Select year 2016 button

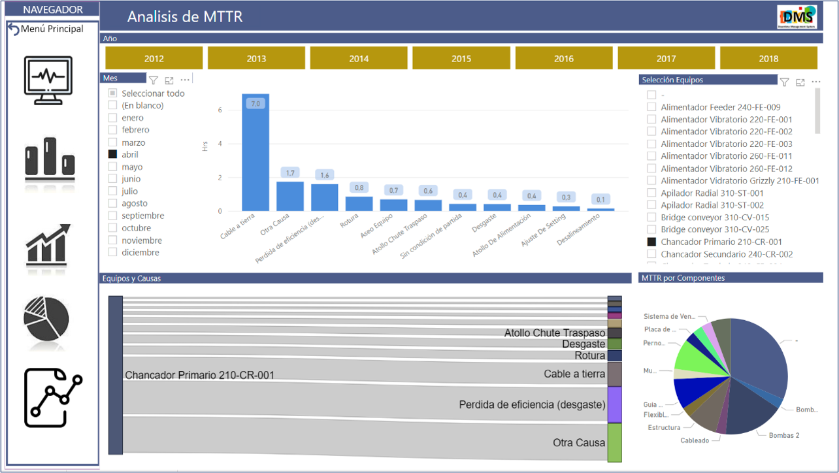[564, 58]
